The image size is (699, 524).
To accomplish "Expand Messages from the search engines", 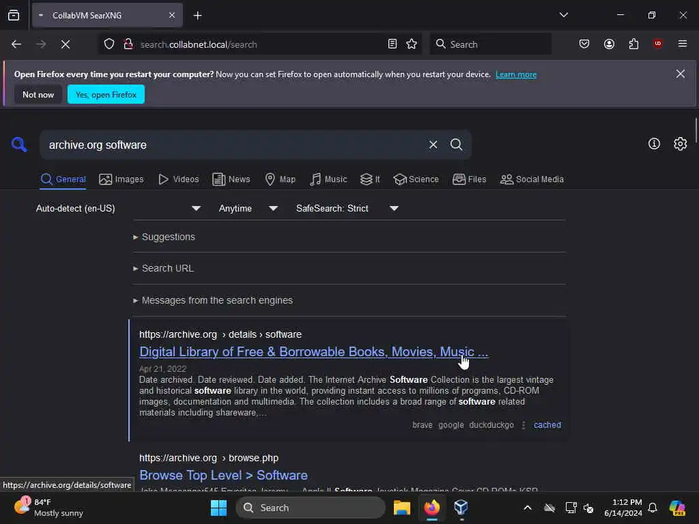I will (213, 300).
